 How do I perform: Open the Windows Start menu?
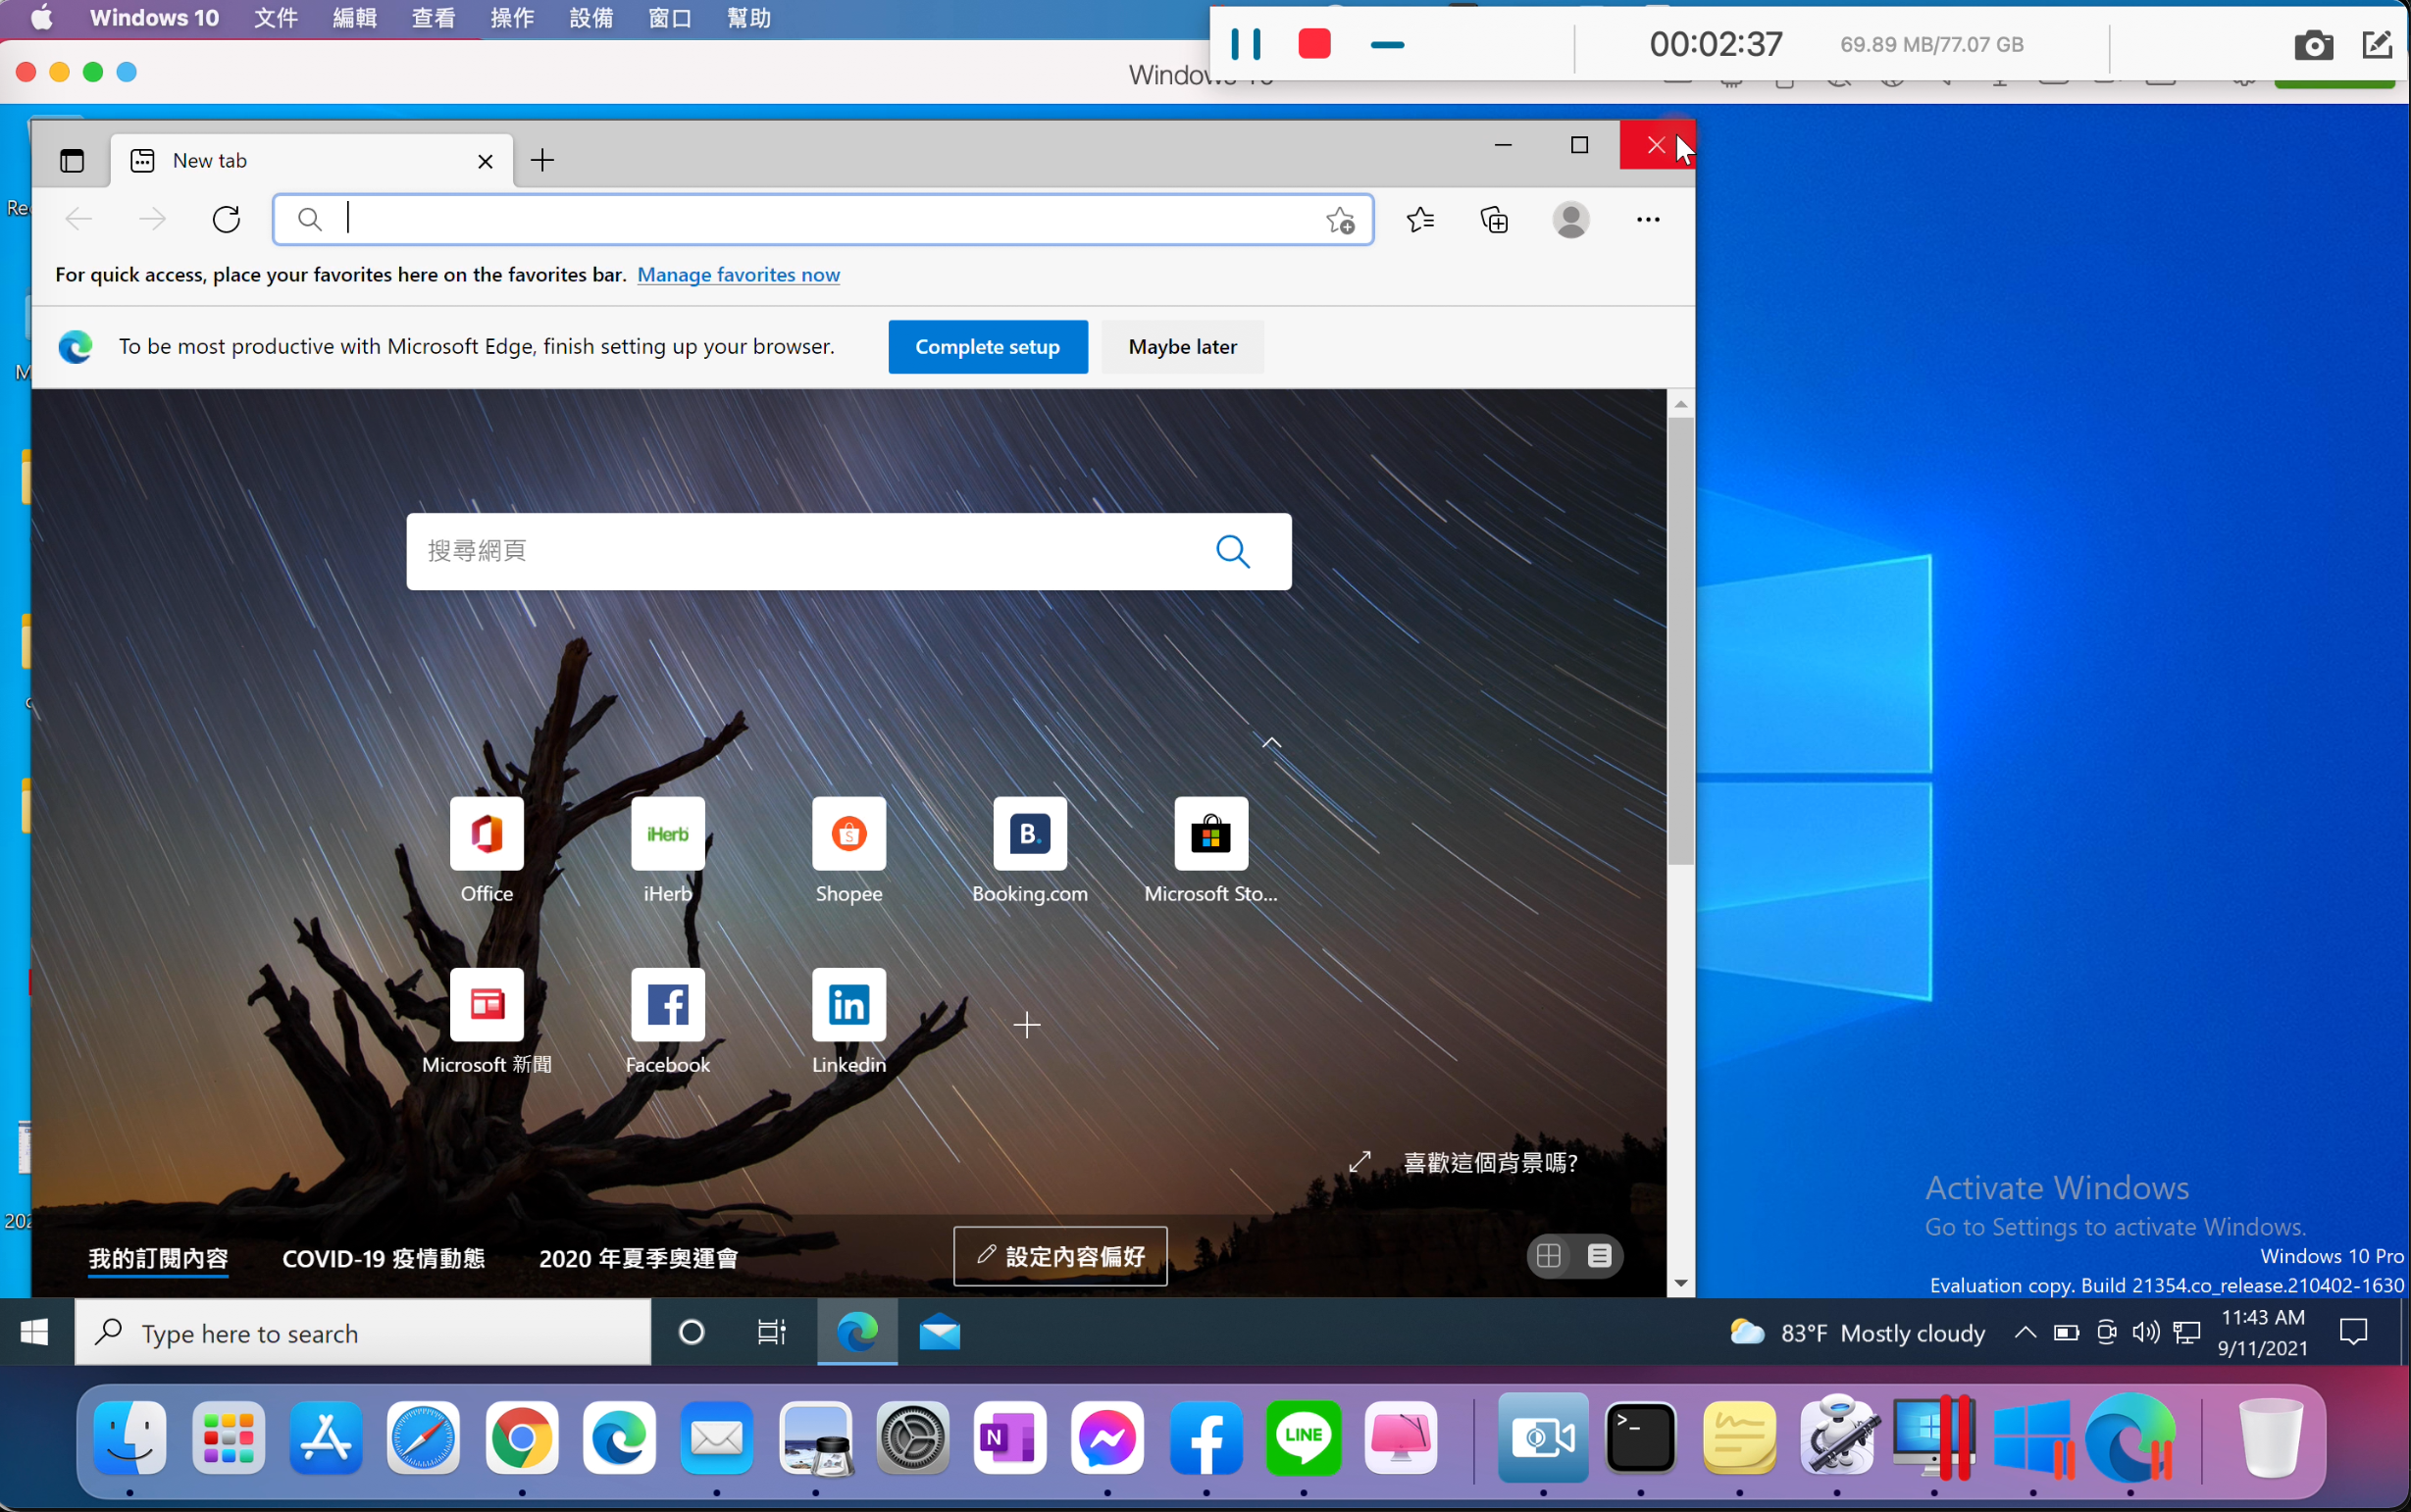click(x=36, y=1332)
